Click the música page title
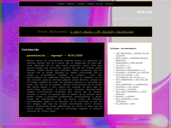 click(144, 12)
